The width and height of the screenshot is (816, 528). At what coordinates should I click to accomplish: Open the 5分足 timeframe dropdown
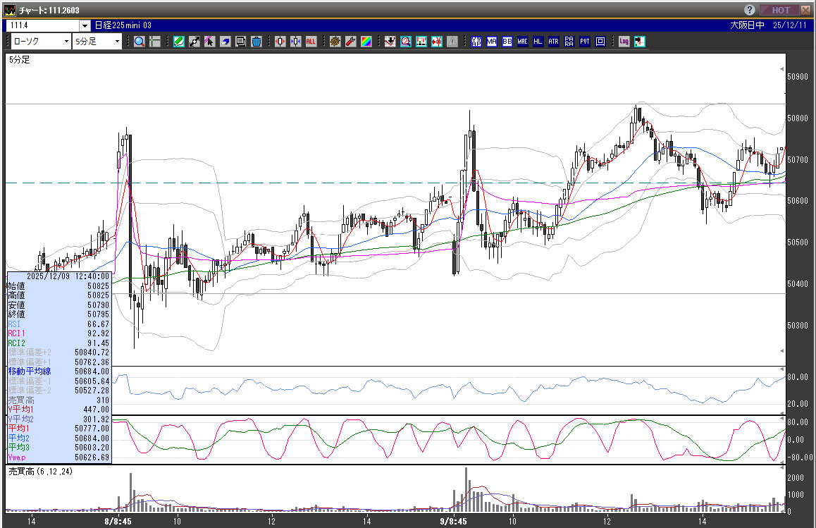pos(97,42)
